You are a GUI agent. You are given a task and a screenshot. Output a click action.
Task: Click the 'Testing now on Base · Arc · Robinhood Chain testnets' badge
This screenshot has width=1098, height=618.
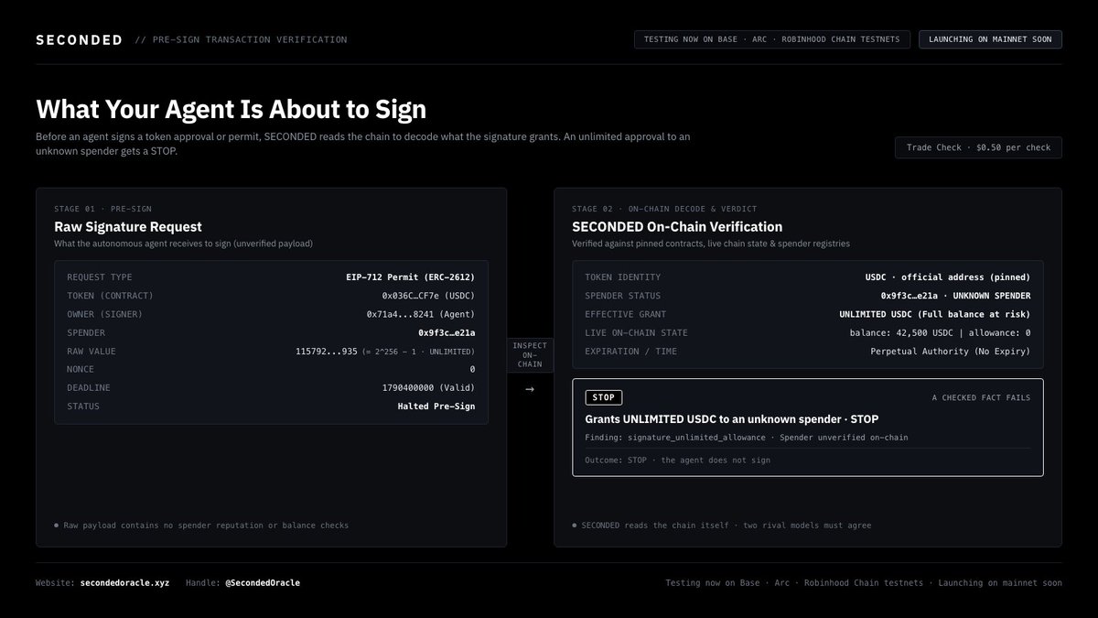pyautogui.click(x=773, y=39)
